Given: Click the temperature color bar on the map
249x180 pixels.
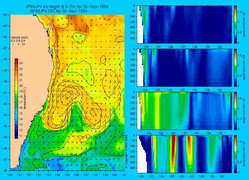Looking at the screenshot, I should click(x=16, y=99).
